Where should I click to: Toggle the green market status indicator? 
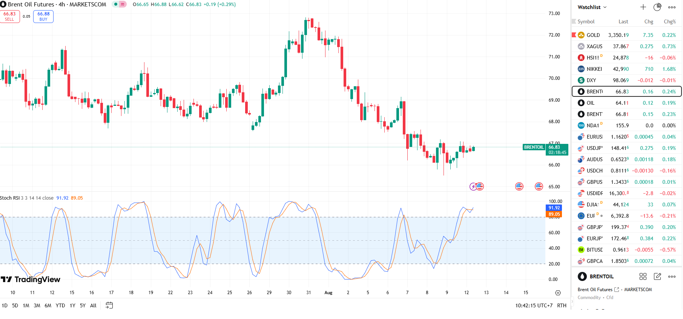tap(116, 5)
